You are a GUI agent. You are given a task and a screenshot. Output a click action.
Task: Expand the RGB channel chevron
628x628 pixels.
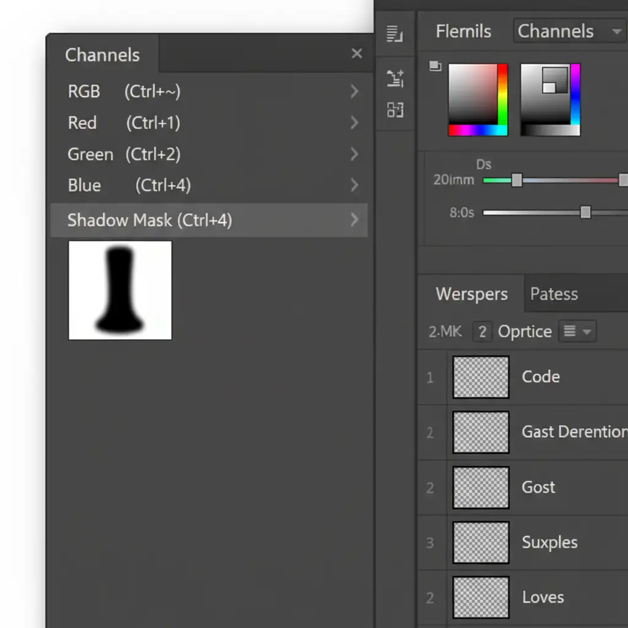click(354, 92)
